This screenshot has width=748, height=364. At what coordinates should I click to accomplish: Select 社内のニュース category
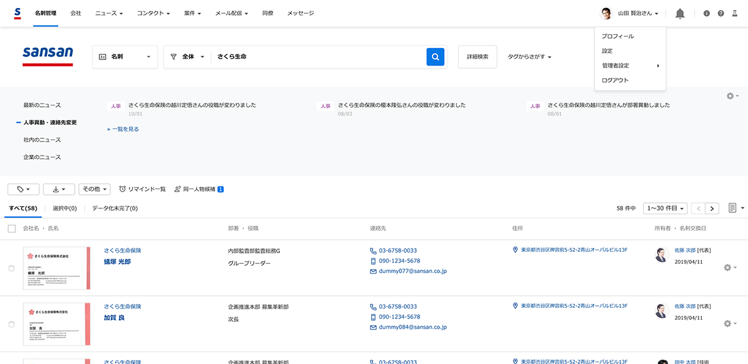point(42,140)
